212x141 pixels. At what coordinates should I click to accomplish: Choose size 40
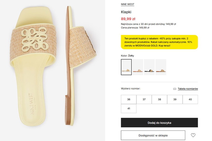click(190, 99)
